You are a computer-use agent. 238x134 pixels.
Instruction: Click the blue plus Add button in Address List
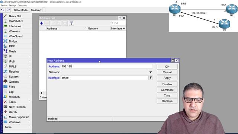(42, 23)
